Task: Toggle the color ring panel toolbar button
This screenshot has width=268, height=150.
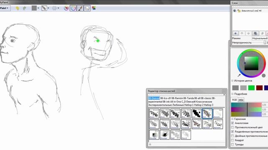Action: point(73,8)
